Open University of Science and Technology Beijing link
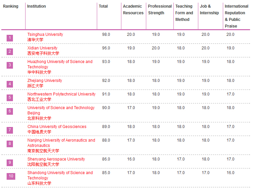This screenshot has height=190, width=254. (x=61, y=110)
